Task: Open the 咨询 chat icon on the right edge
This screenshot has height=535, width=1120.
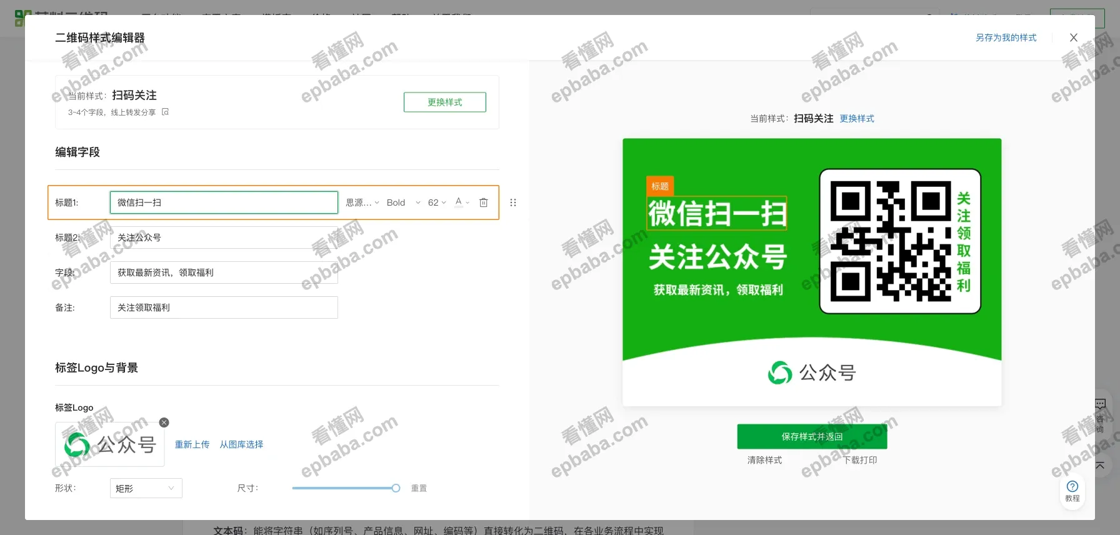Action: tap(1100, 415)
